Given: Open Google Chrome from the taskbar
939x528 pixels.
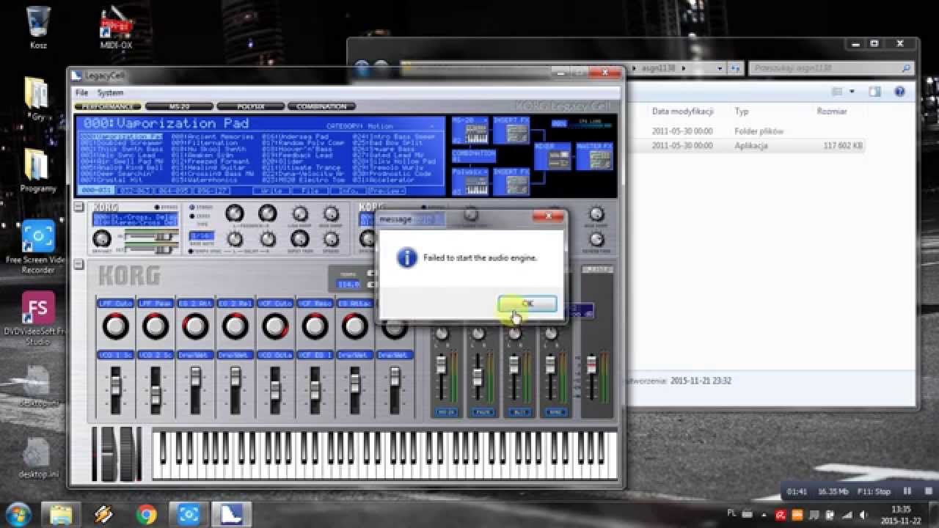Looking at the screenshot, I should pyautogui.click(x=146, y=515).
